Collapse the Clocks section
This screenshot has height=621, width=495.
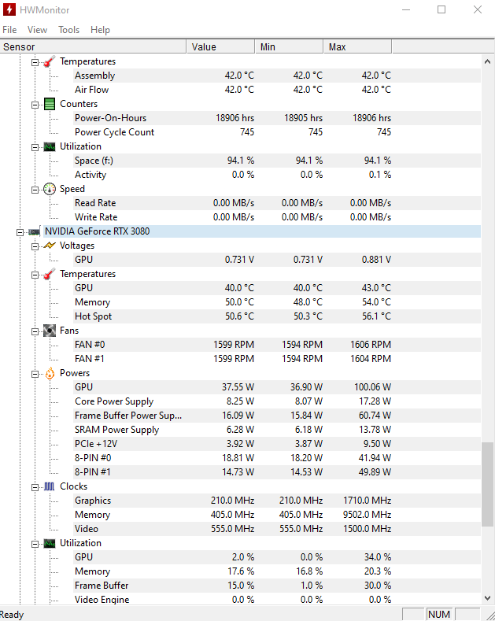click(35, 487)
